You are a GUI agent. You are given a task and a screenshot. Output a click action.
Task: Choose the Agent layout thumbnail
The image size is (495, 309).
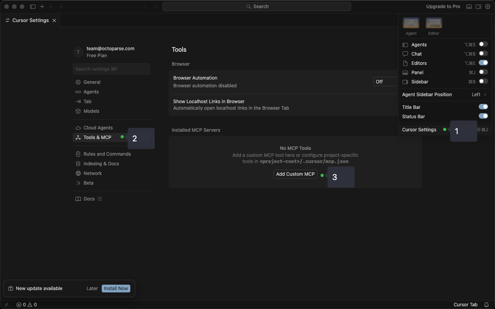pos(411,23)
